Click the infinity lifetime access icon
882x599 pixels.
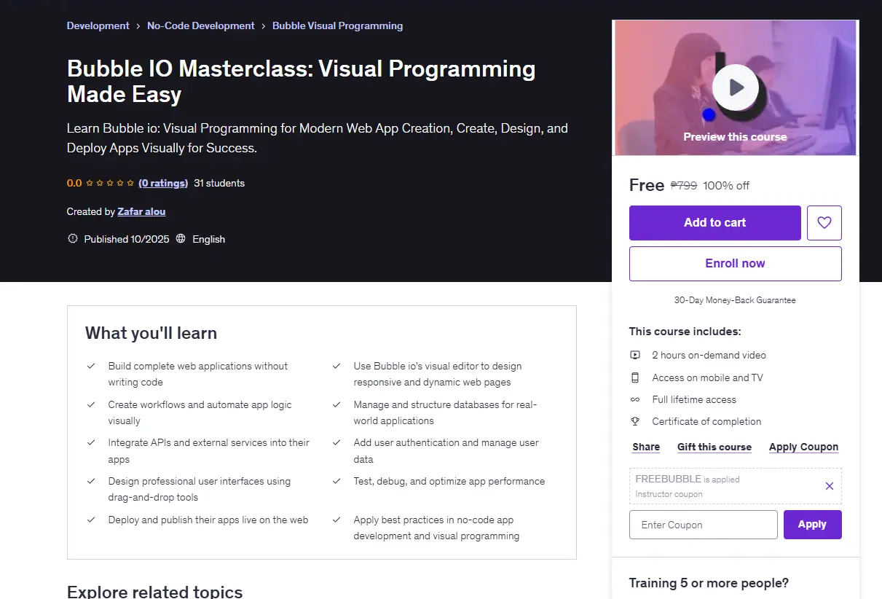coord(635,399)
